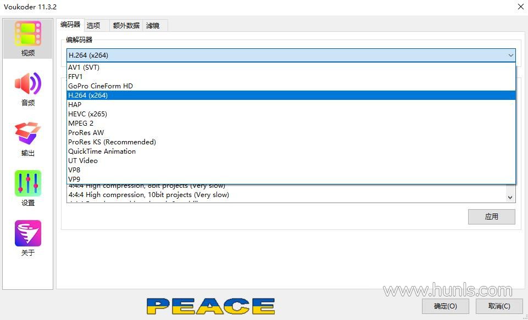Viewport: 528px width, 320px height.
Task: Close the Voukoder window
Action: tap(521, 7)
